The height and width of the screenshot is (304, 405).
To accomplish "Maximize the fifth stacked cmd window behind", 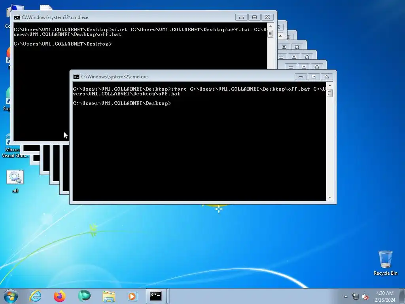I will (304, 66).
